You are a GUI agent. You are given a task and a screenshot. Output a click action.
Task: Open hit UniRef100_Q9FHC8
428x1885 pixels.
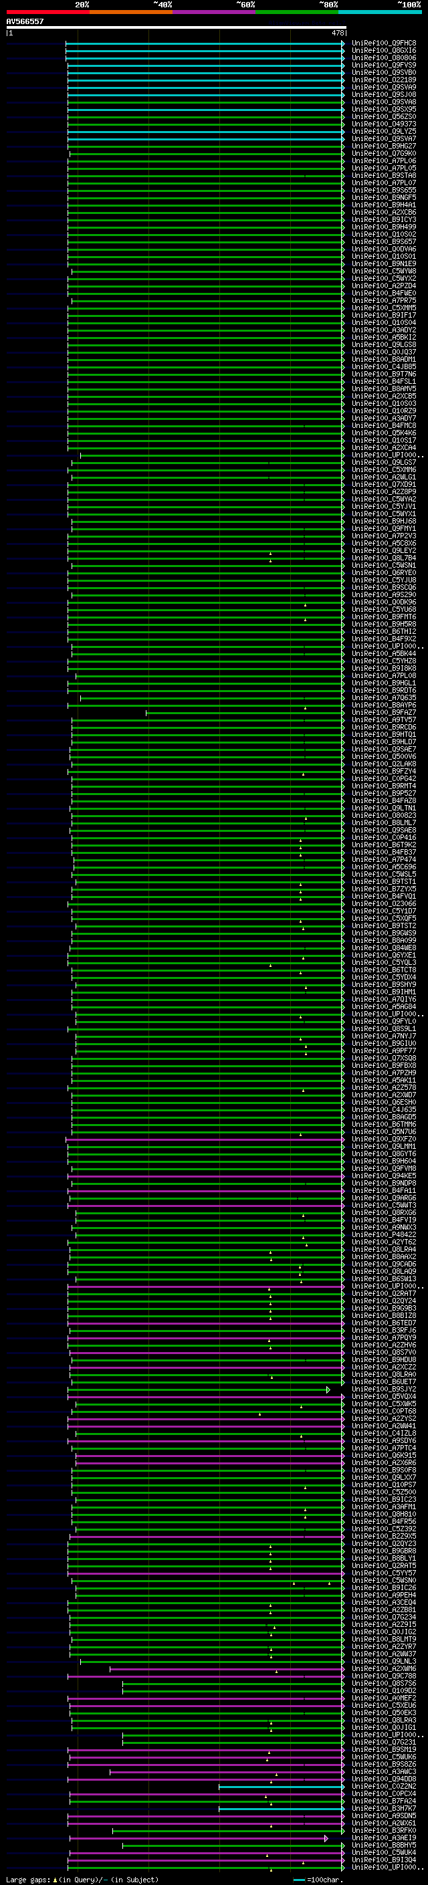tap(384, 43)
